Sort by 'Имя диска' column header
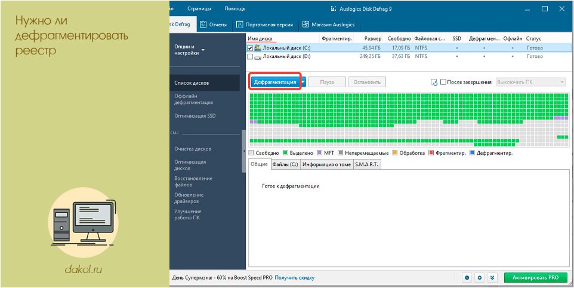 pyautogui.click(x=260, y=38)
